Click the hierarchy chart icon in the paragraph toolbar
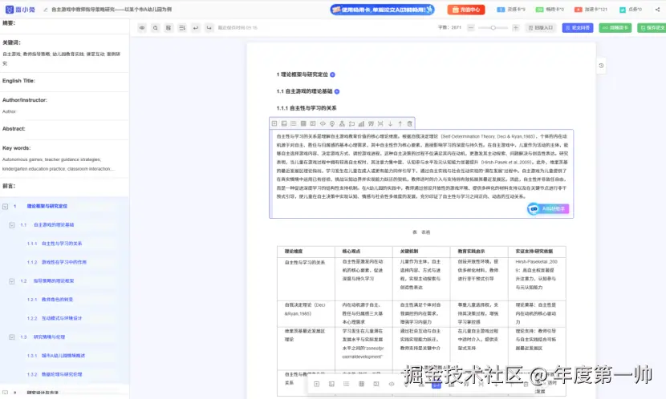The image size is (666, 399). click(342, 123)
